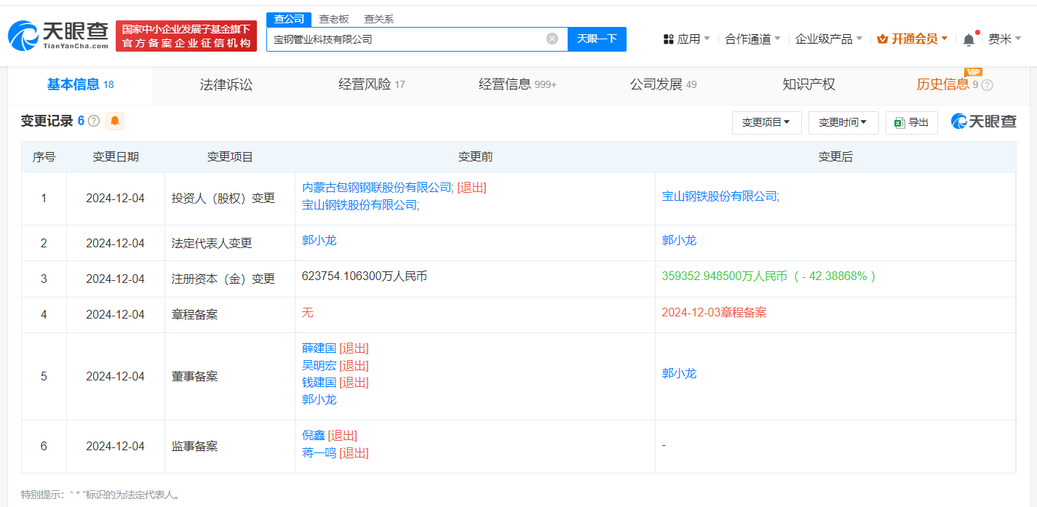Image resolution: width=1037 pixels, height=507 pixels.
Task: Click the 变更日期 column header
Action: click(116, 156)
